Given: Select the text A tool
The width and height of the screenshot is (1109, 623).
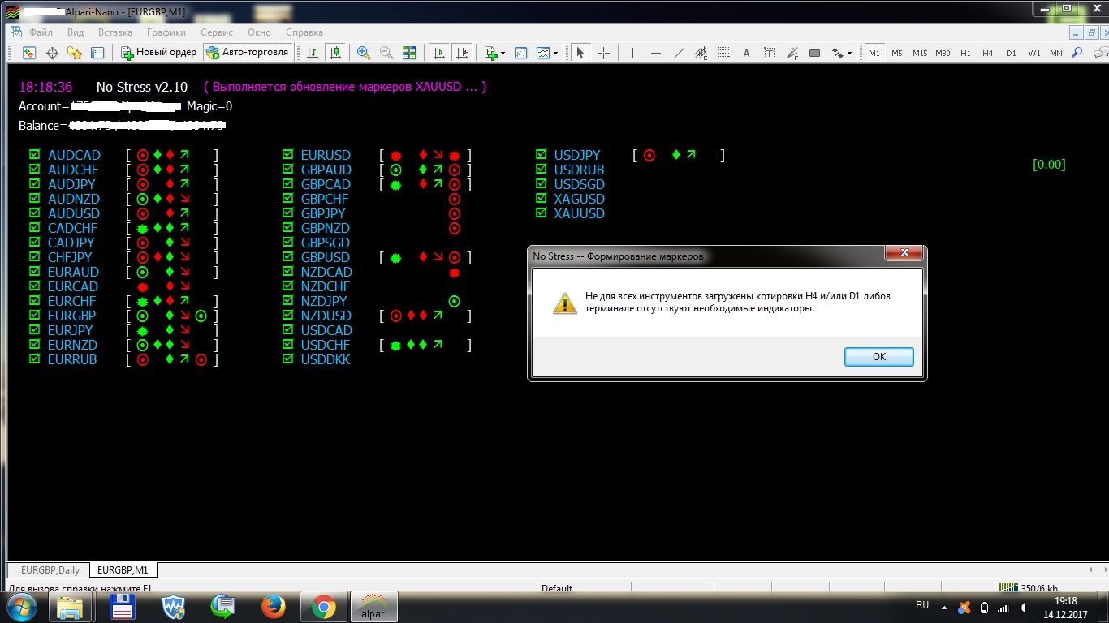Looking at the screenshot, I should click(747, 53).
